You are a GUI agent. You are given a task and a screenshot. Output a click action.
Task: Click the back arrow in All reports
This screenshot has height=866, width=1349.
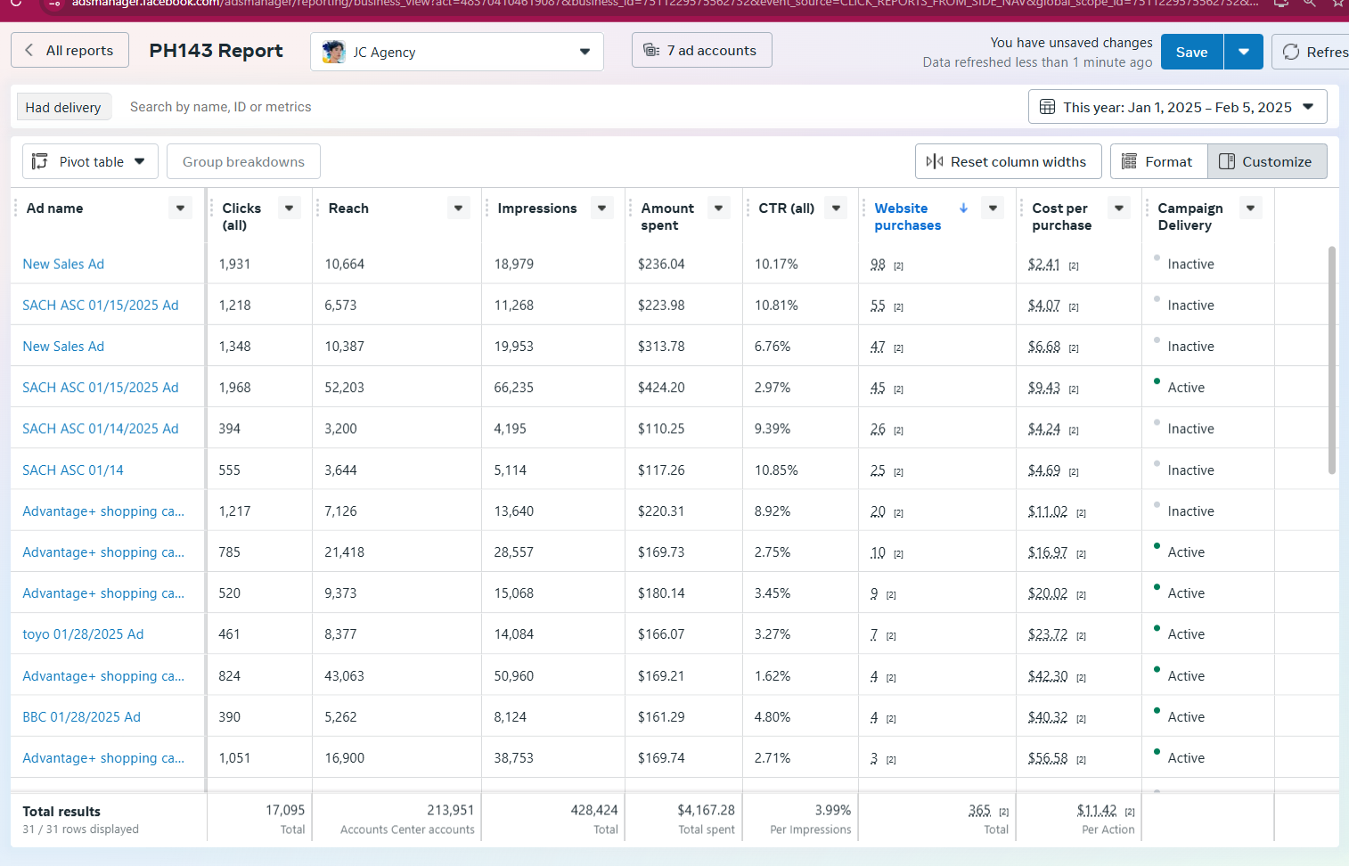[29, 51]
